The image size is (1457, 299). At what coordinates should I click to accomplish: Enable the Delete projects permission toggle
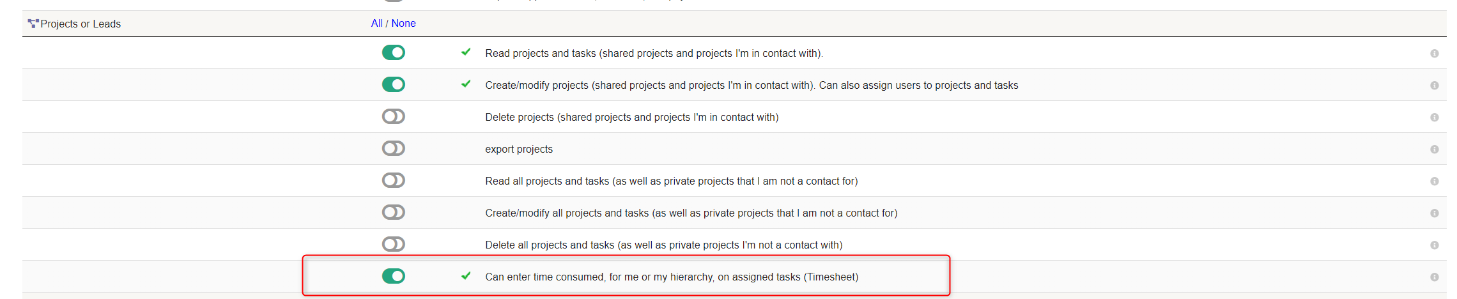tap(394, 116)
